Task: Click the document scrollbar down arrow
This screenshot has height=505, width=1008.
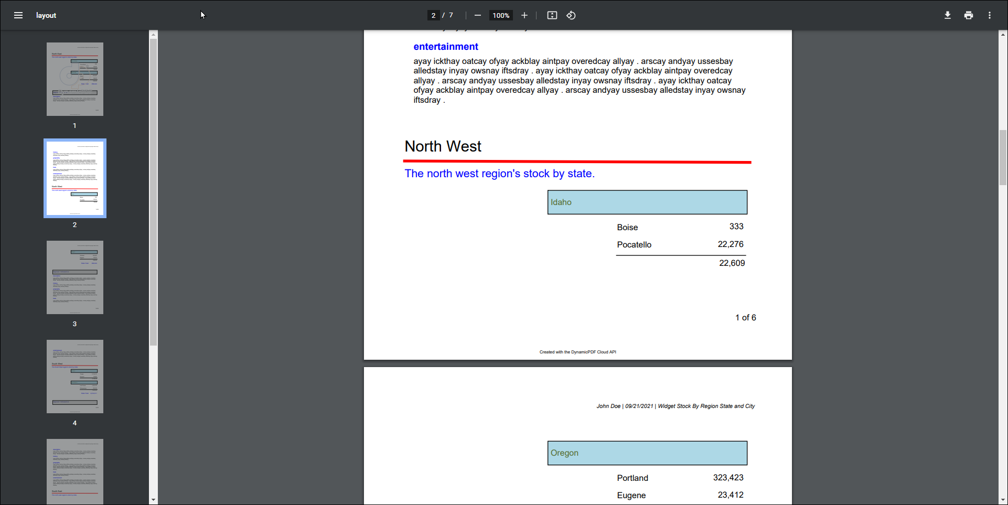Action: tap(1003, 500)
